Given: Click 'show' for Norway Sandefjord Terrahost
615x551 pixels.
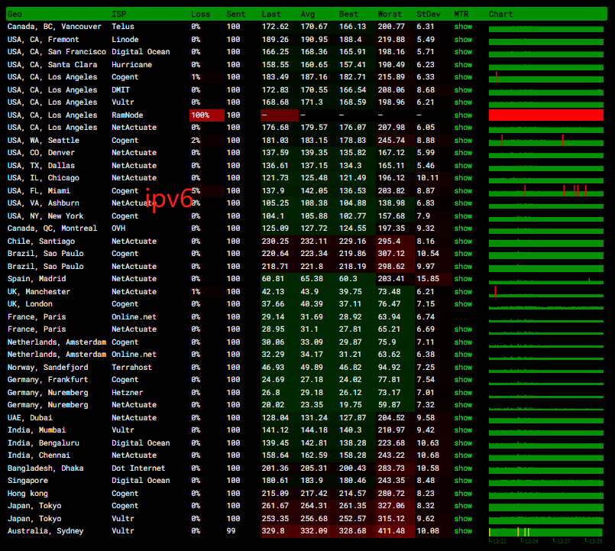Looking at the screenshot, I should [x=463, y=368].
